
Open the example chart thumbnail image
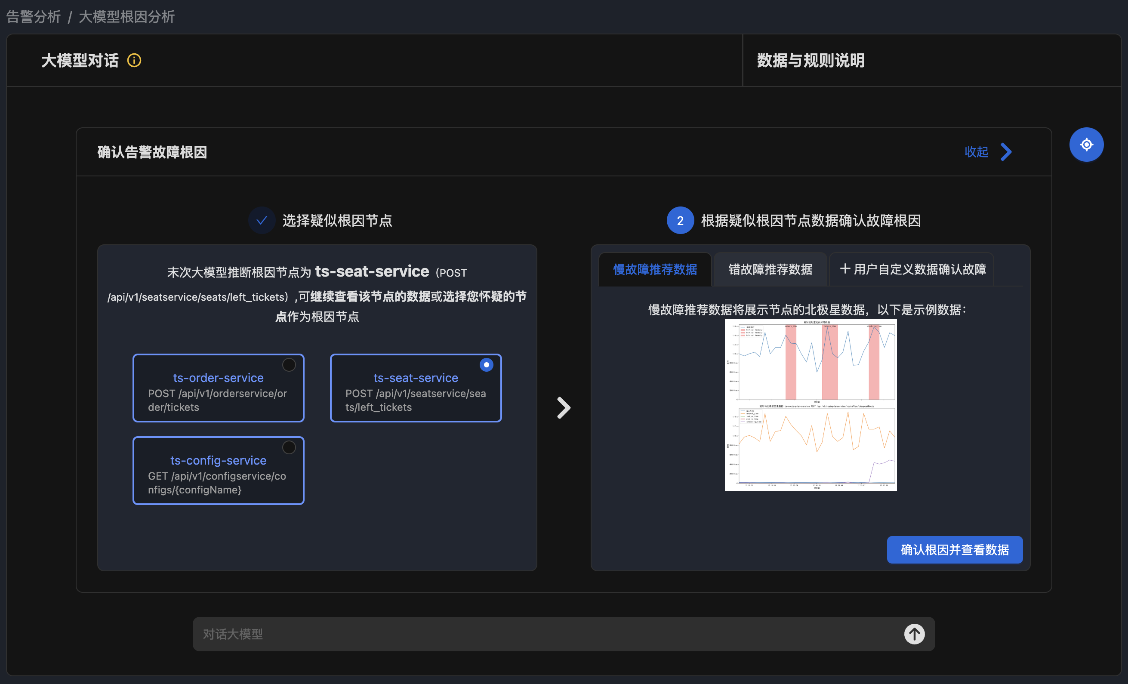tap(810, 405)
